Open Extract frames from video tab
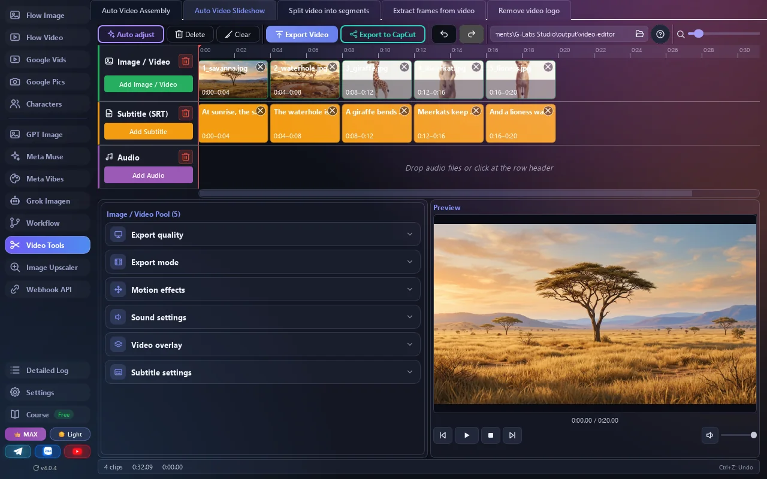 (x=434, y=10)
